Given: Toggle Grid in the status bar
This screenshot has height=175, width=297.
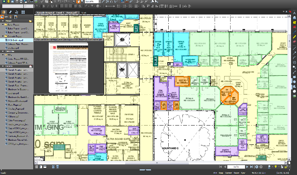Looking at the screenshot, I should [215, 173].
